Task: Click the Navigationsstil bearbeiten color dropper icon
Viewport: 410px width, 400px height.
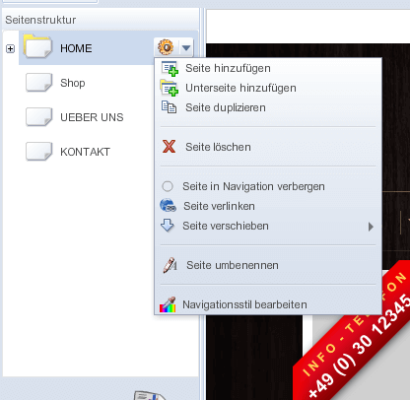Action: (x=168, y=304)
